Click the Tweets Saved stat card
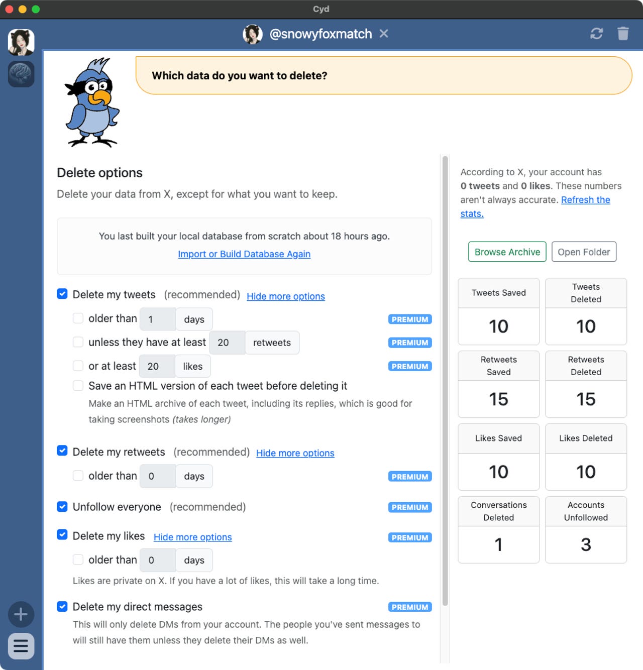This screenshot has height=670, width=643. coord(499,311)
